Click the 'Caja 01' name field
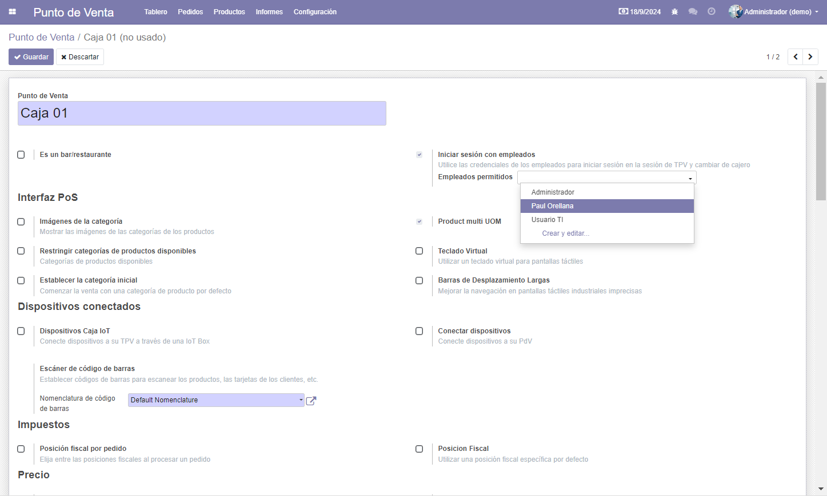Viewport: 827px width, 496px height. tap(202, 113)
